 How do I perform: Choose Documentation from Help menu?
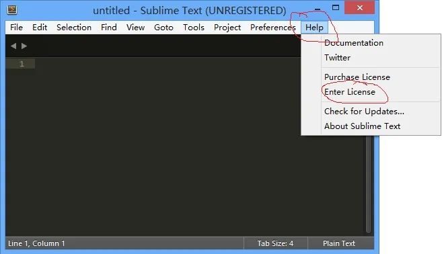(x=371, y=43)
